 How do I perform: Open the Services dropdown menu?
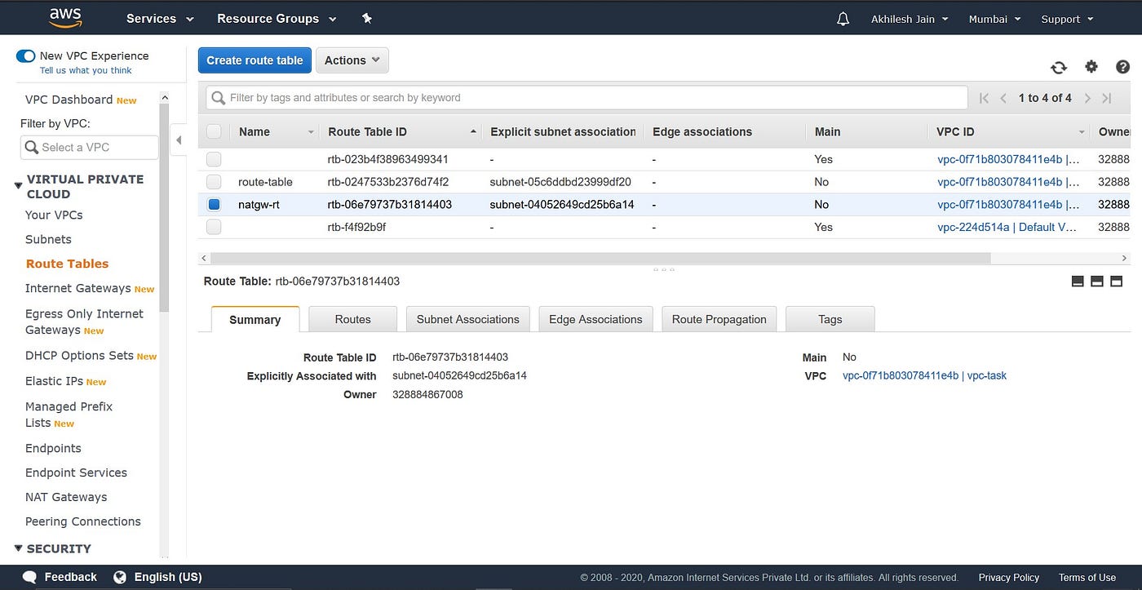click(x=160, y=19)
